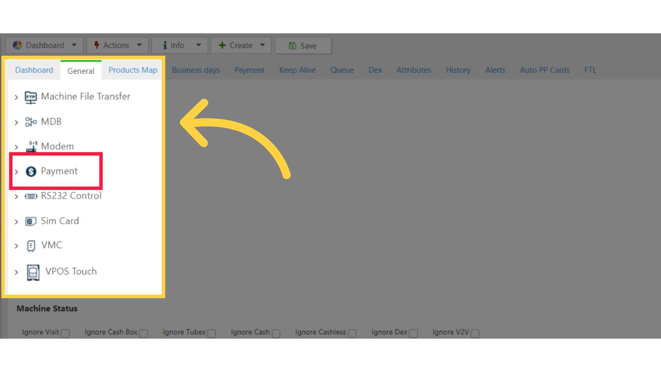Screen dimensions: 661x372
Task: Click the VMC device icon
Action: (x=31, y=246)
